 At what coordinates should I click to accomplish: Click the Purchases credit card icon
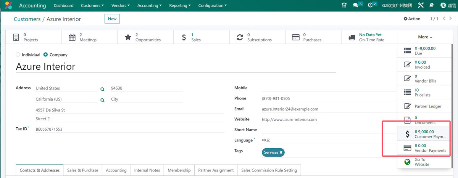[295, 37]
